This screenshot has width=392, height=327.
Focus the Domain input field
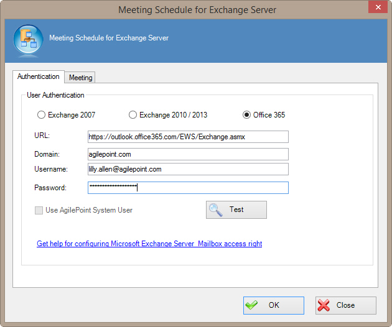pos(188,154)
